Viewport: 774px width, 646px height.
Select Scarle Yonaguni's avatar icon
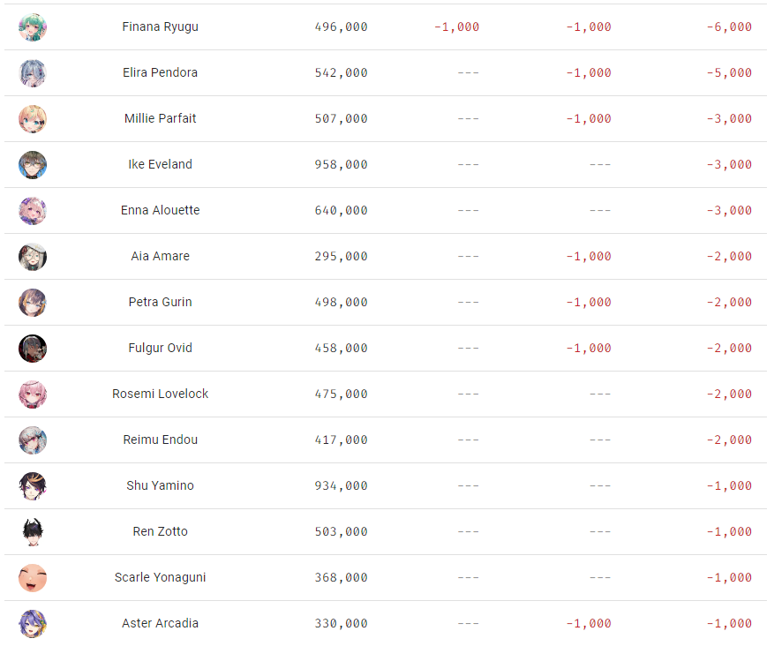tap(33, 578)
